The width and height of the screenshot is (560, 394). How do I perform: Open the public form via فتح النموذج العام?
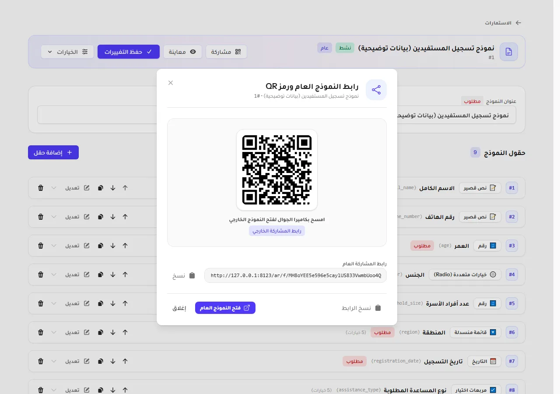(x=225, y=308)
